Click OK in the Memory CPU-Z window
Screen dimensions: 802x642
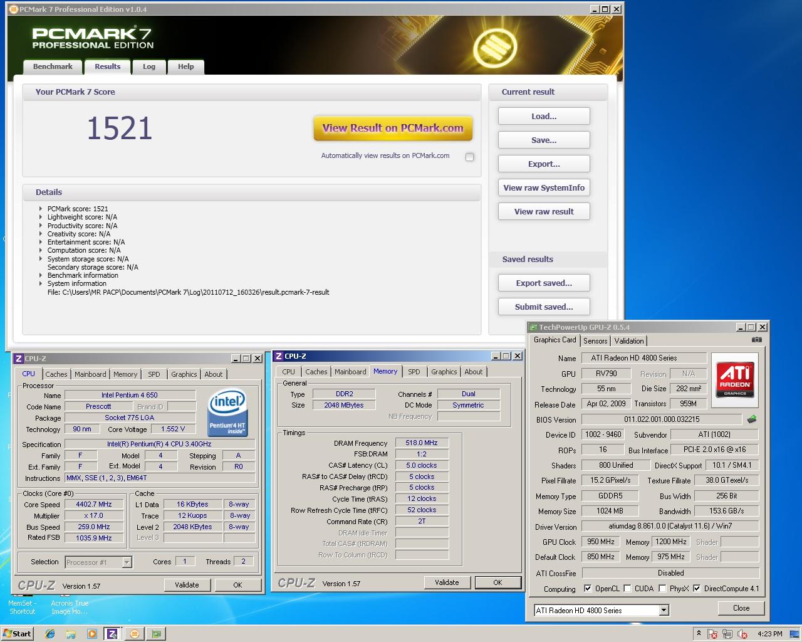tap(497, 582)
